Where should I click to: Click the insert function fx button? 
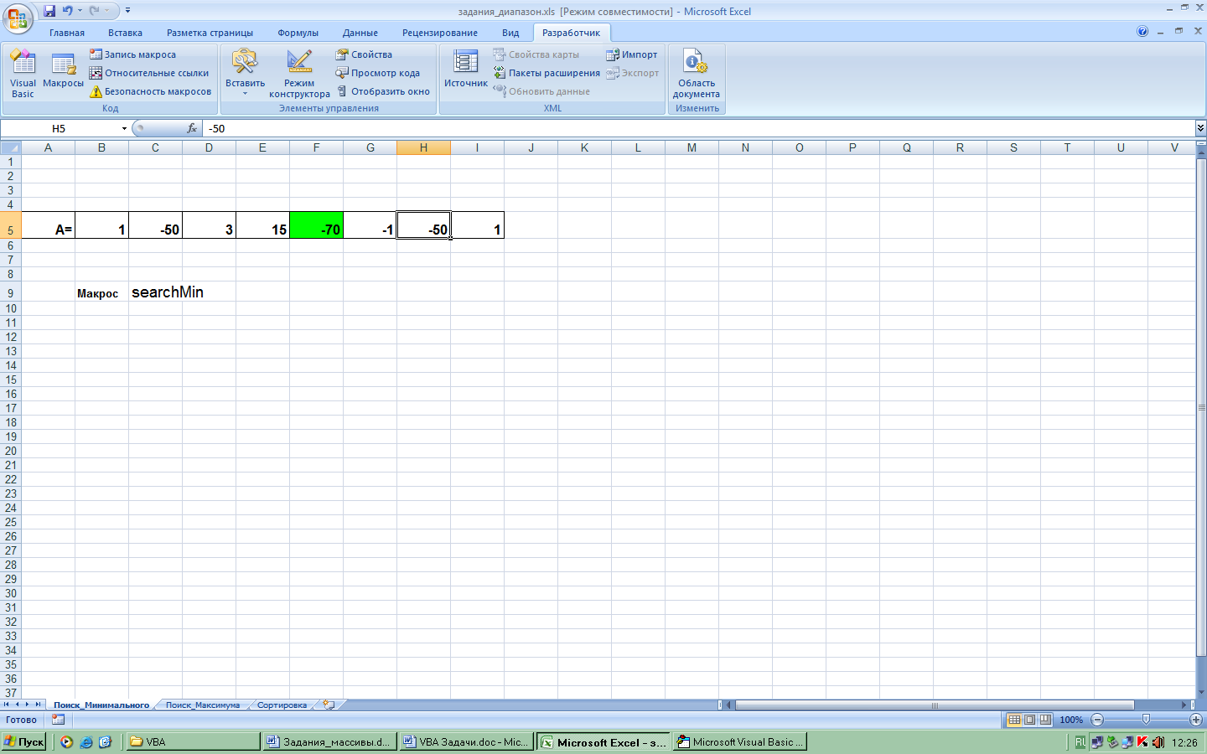point(192,128)
